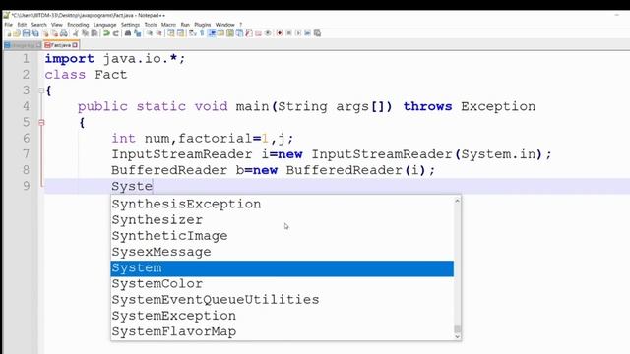Open the Run menu

click(x=185, y=25)
